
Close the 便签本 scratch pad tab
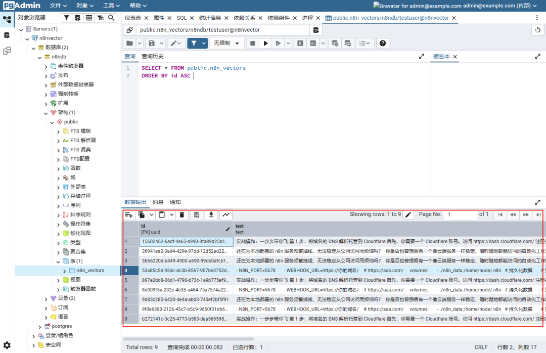pos(455,57)
